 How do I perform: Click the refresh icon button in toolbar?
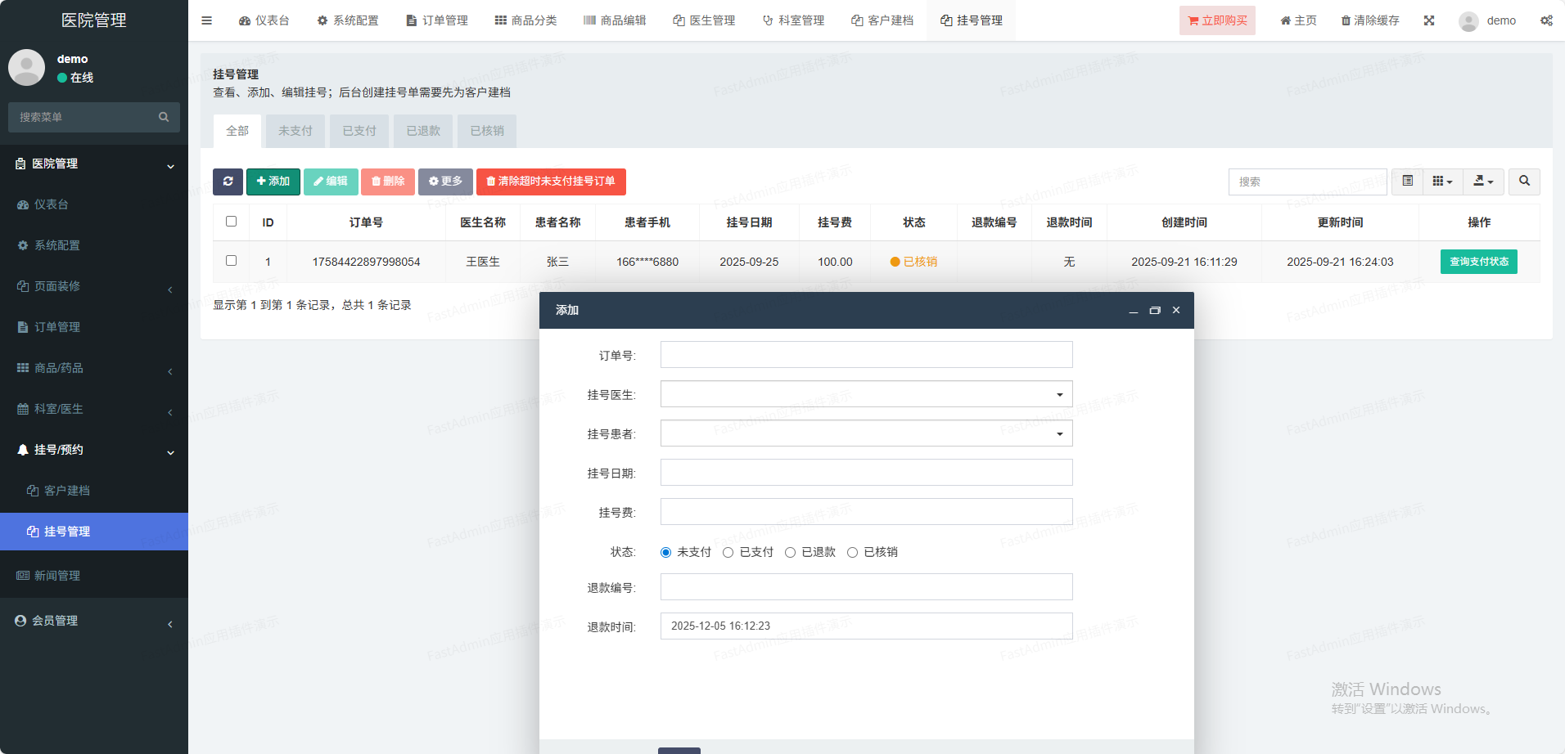(x=228, y=182)
